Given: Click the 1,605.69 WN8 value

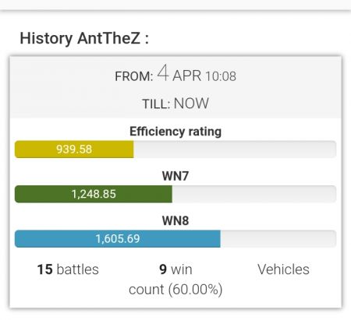Looking at the screenshot, I should click(x=118, y=238).
